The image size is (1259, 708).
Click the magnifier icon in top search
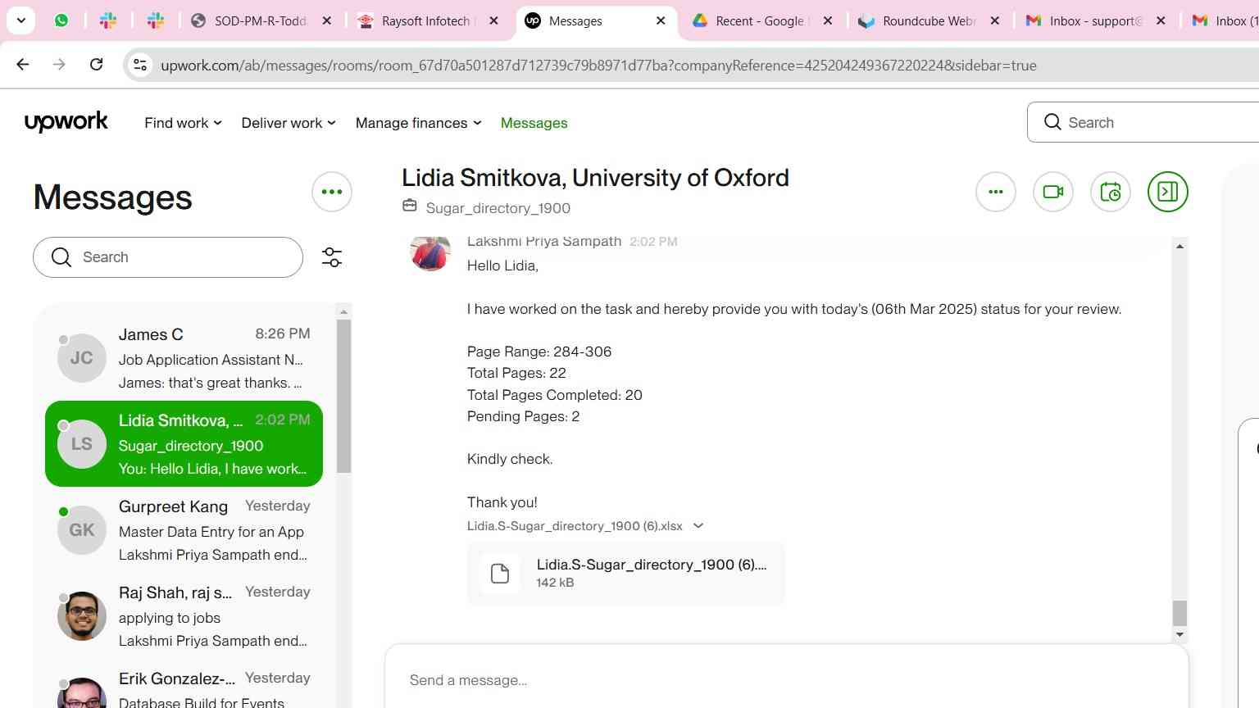(1052, 122)
